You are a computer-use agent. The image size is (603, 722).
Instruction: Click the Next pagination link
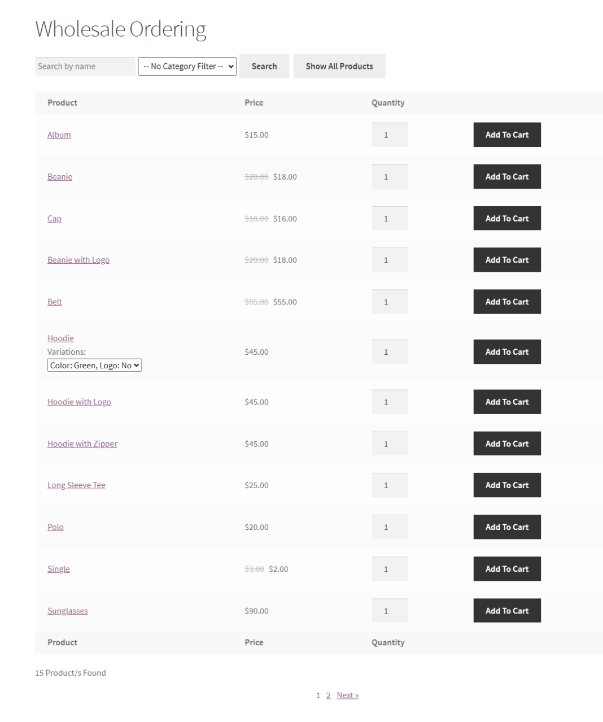347,695
